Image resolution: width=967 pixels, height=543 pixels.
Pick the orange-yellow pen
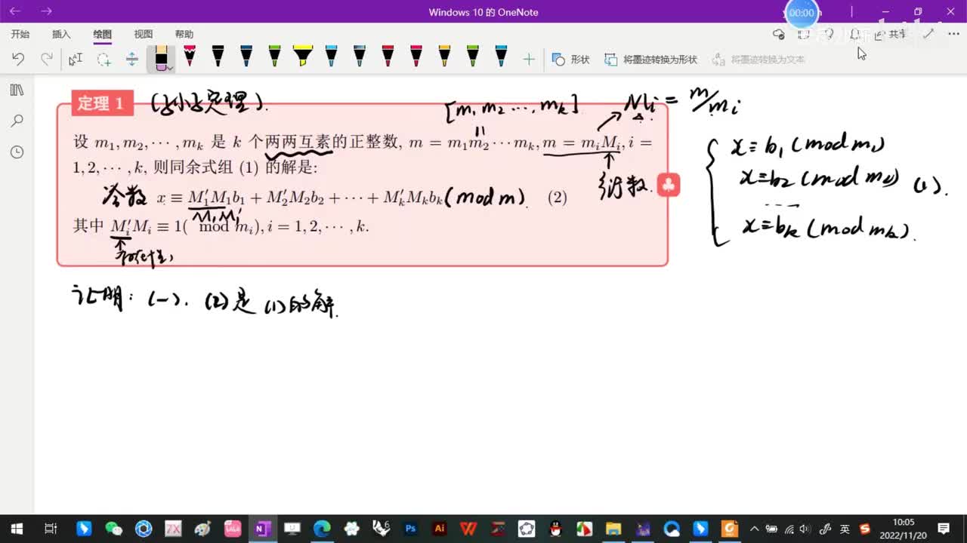[x=444, y=57]
